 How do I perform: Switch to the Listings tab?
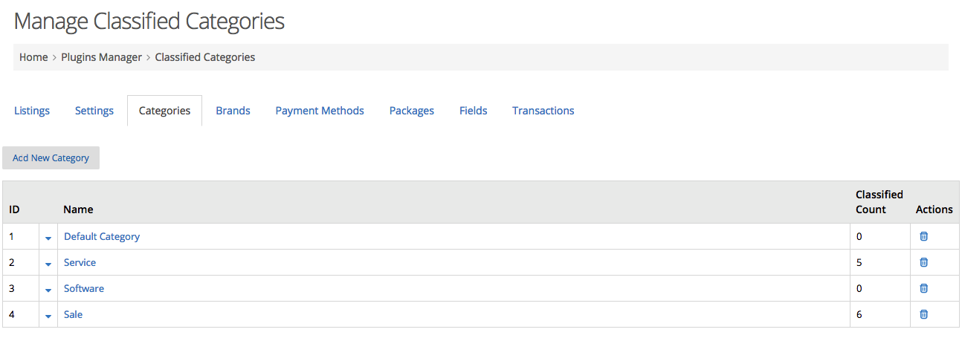pos(32,111)
